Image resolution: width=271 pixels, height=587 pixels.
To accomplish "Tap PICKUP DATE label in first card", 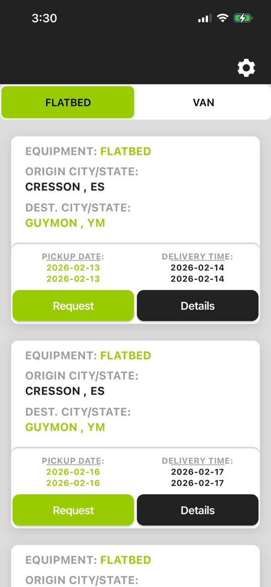I will point(73,257).
